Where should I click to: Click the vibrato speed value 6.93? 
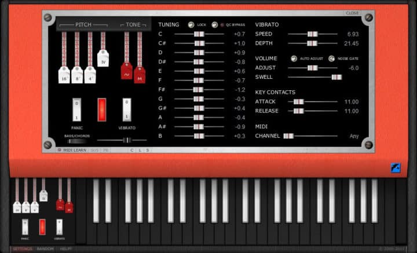click(353, 34)
